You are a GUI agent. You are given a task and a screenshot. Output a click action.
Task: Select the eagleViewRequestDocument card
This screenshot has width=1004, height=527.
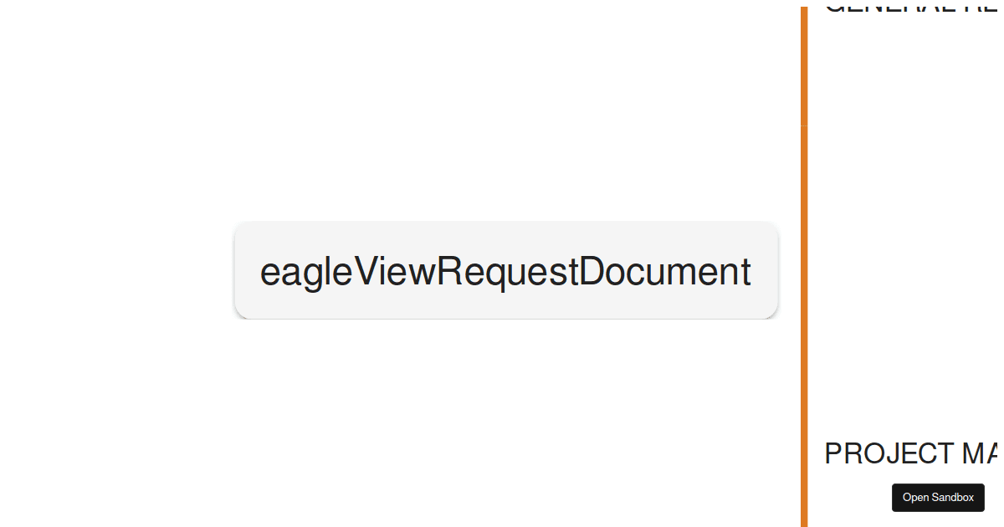pos(506,270)
